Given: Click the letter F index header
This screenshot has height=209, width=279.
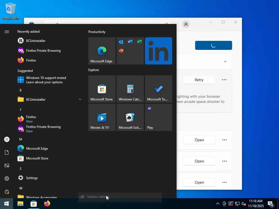Looking at the screenshot, I should click(x=21, y=110).
